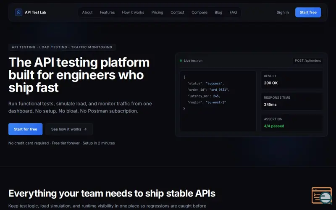336x210 pixels.
Task: Click the No credit card required note
Action: point(61,143)
